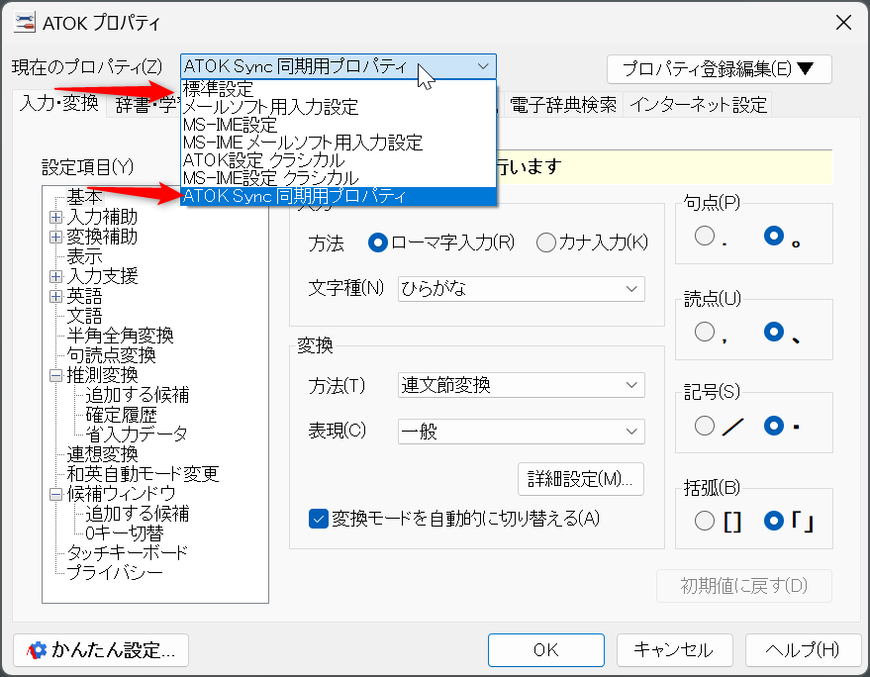Image resolution: width=870 pixels, height=677 pixels.
Task: Open 表現 一般 dropdown
Action: 521,432
